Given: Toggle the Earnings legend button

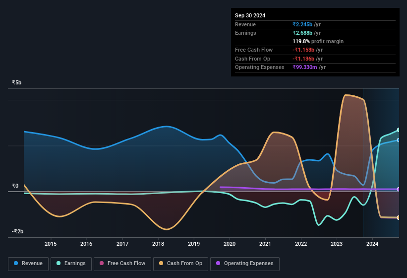Looking at the screenshot, I should point(71,264).
